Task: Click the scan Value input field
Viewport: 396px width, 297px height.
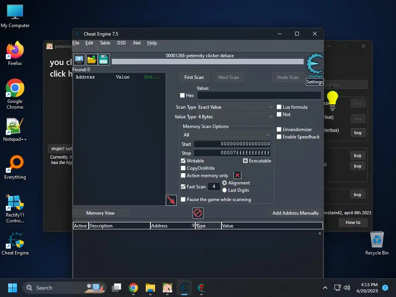Action: tap(259, 96)
